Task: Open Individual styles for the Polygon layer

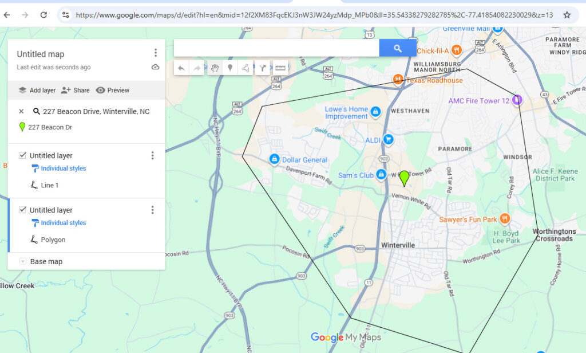Action: (63, 223)
